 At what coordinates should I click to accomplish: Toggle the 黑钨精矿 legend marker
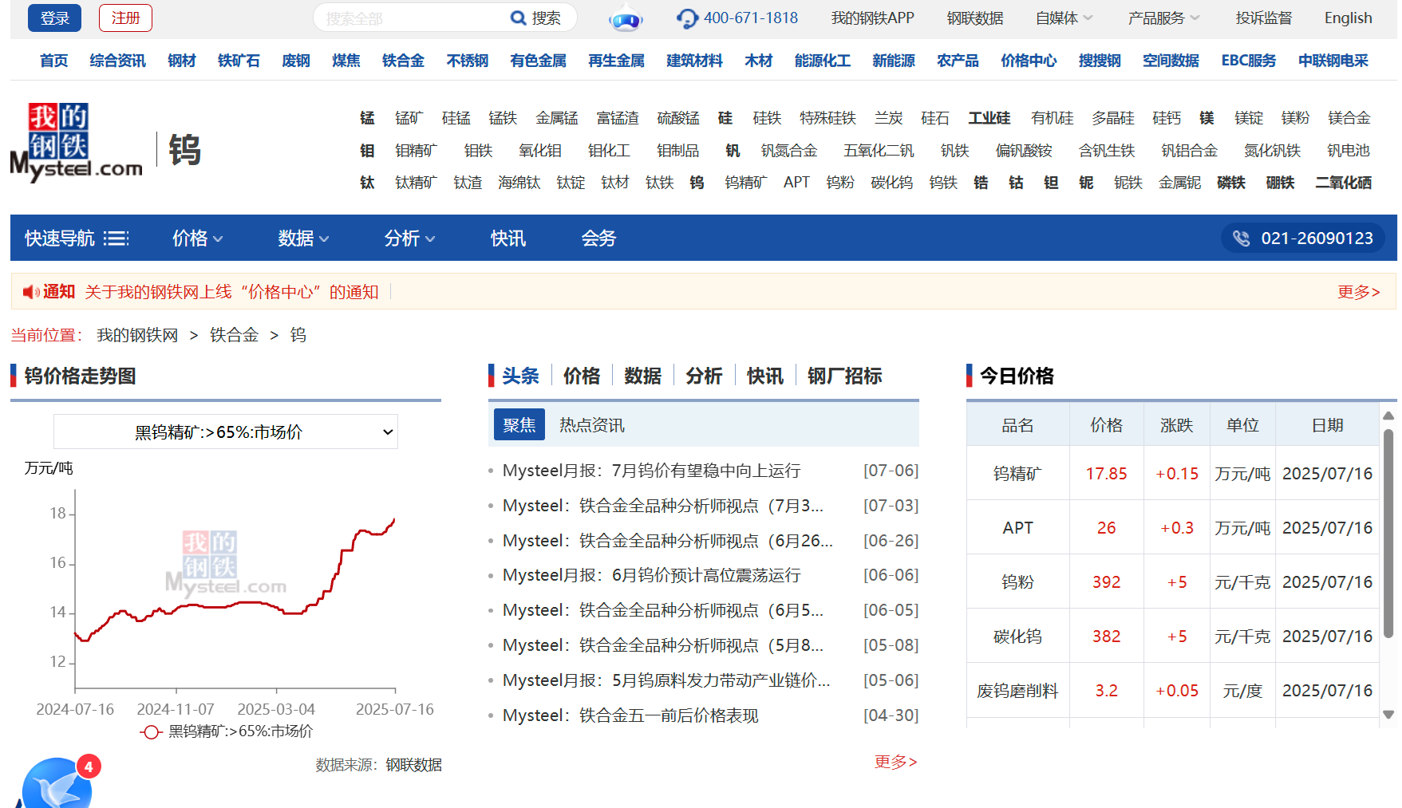(x=151, y=731)
